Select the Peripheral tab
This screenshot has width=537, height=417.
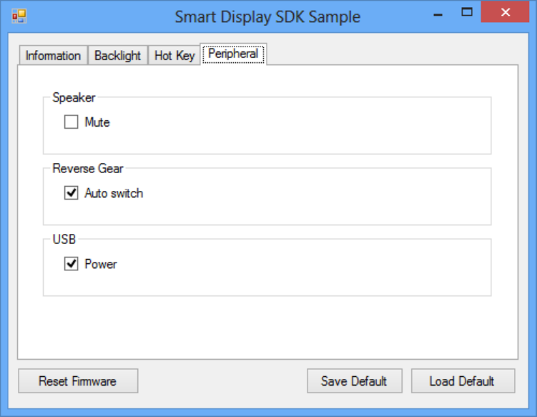coord(233,54)
